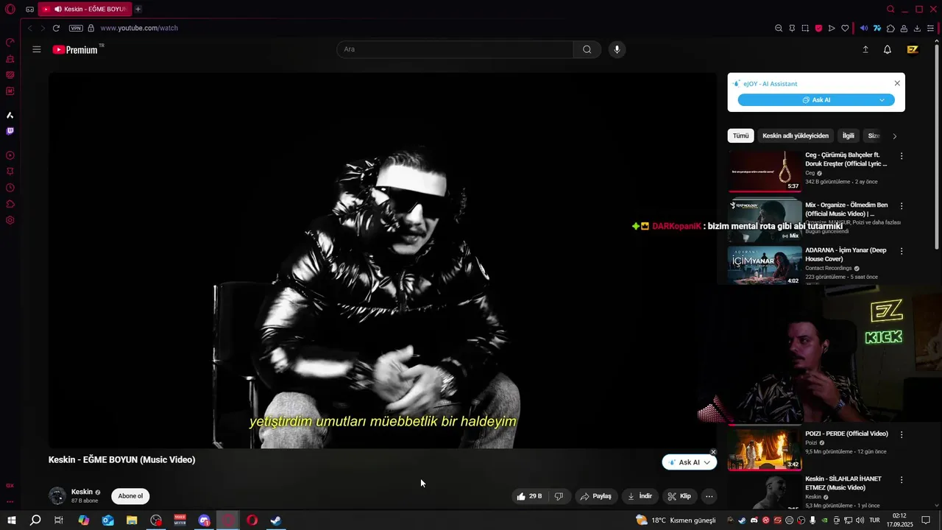The height and width of the screenshot is (530, 942).
Task: Show more filter chips with right arrow
Action: pos(895,136)
